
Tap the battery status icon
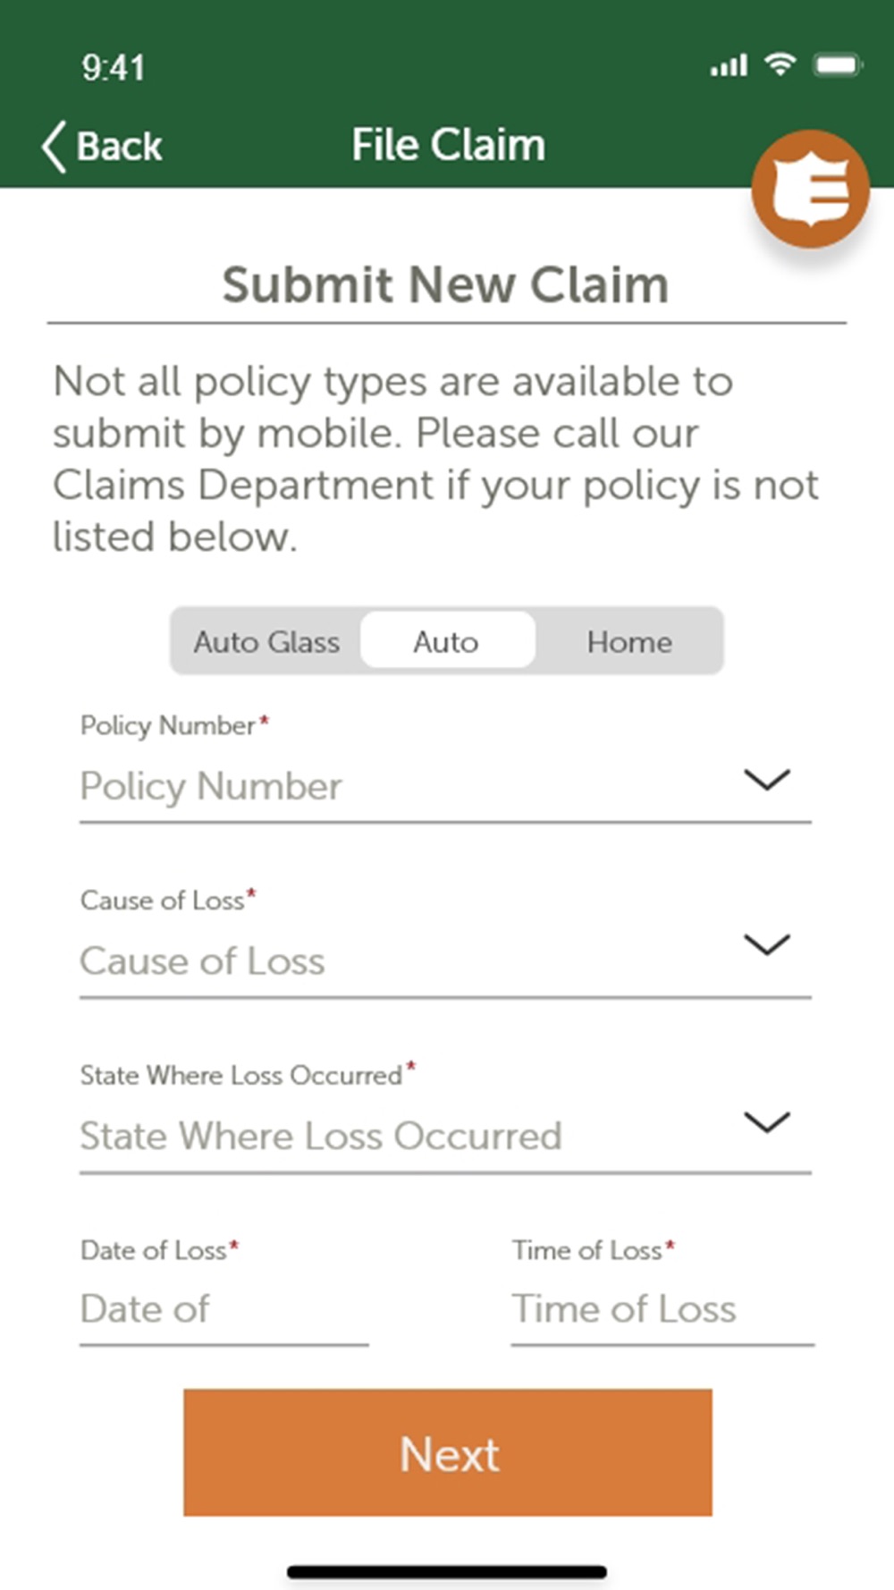click(837, 64)
